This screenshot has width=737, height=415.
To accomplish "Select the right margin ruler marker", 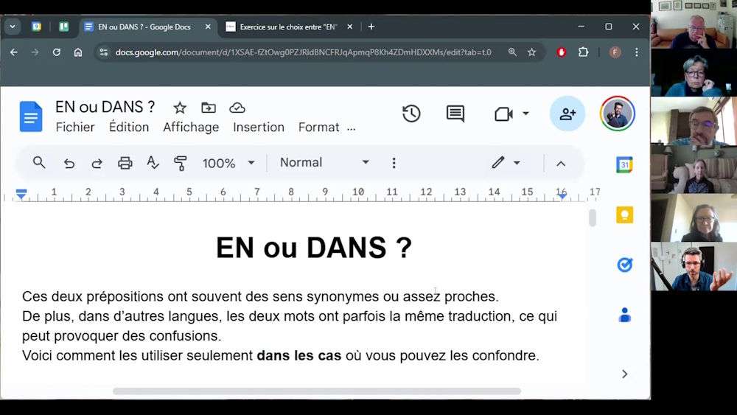I will [562, 196].
